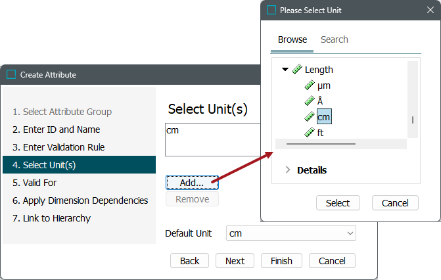Screen dimensions: 441x280
Task: Click the Length ruler icon
Action: click(297, 70)
